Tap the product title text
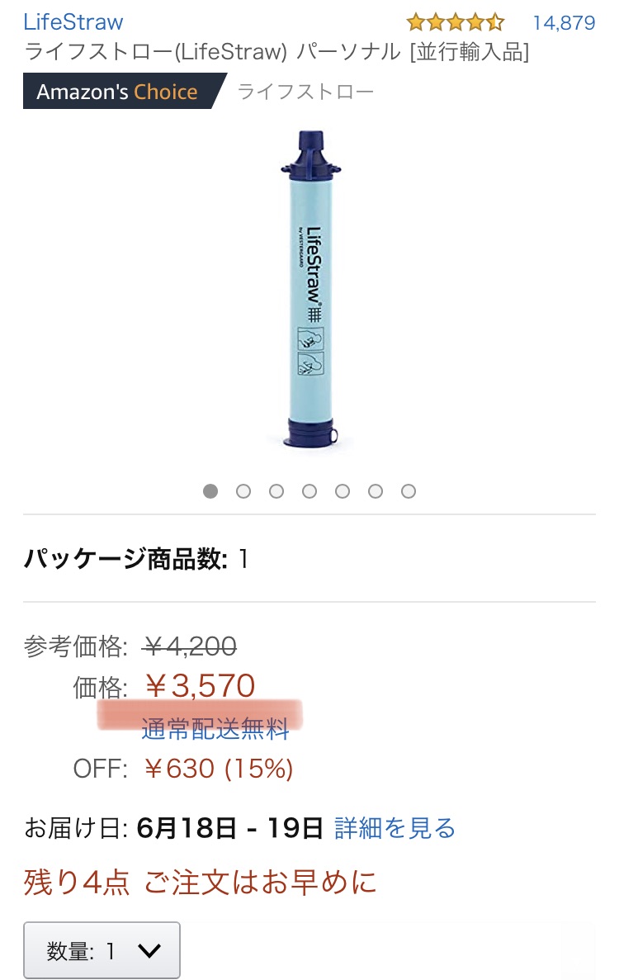Screen dimensions: 619x980 point(276,52)
